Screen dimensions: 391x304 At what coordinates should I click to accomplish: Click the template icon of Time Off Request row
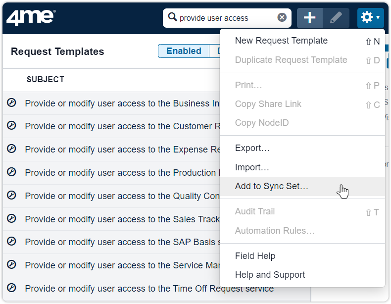tap(11, 288)
